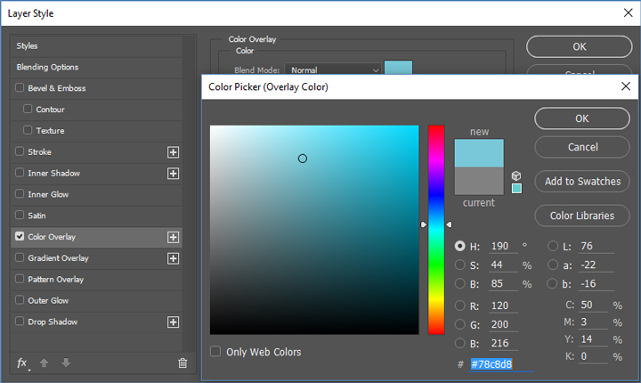Screen dimensions: 641x383
Task: Select the H hue radio button
Action: click(460, 246)
